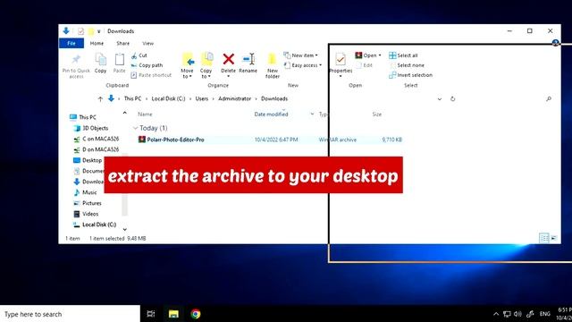Open Pictures in navigation pane

coord(88,203)
